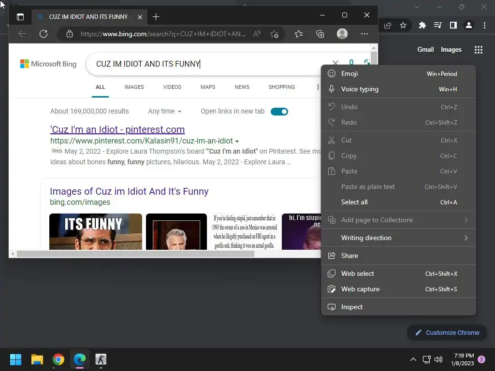Open the MAPS tab on Bing
Image resolution: width=495 pixels, height=371 pixels.
pyautogui.click(x=208, y=87)
